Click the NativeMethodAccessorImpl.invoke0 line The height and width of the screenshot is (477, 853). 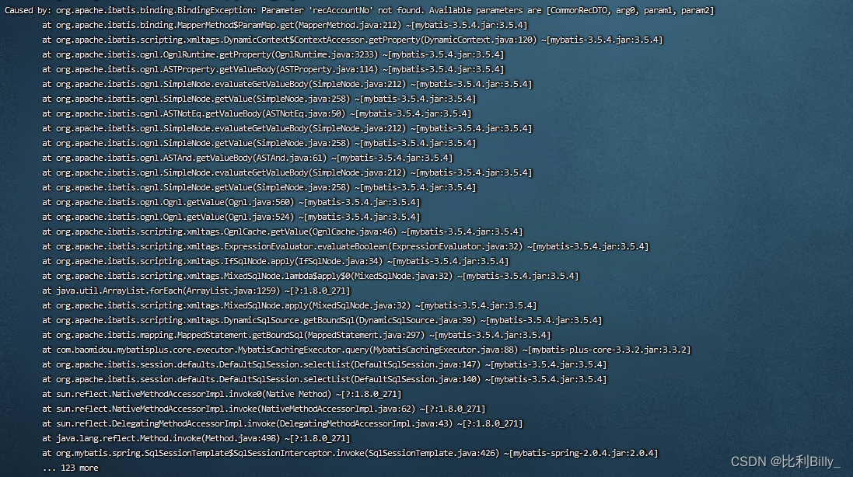click(x=222, y=394)
